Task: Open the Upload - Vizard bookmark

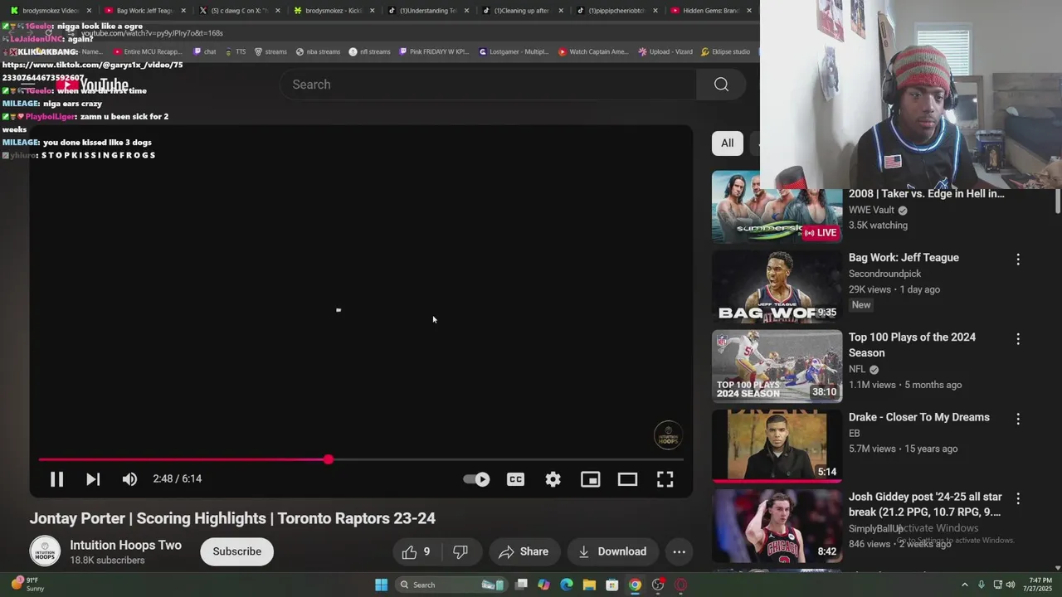Action: 665,51
